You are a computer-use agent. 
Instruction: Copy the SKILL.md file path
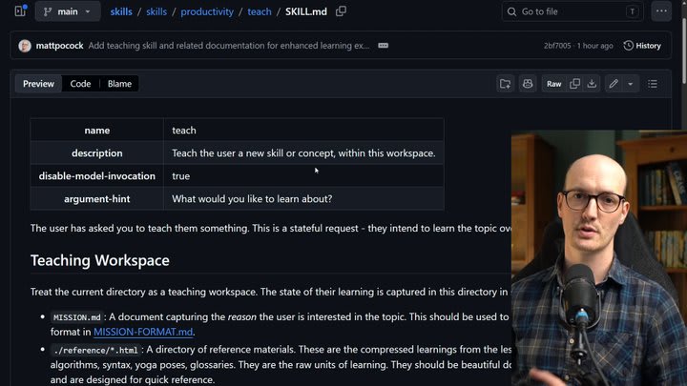click(341, 10)
